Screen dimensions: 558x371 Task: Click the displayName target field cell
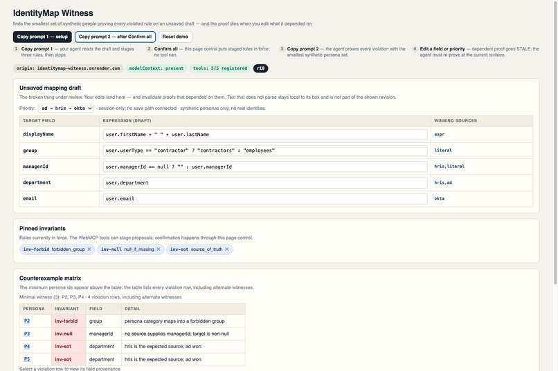click(60, 135)
